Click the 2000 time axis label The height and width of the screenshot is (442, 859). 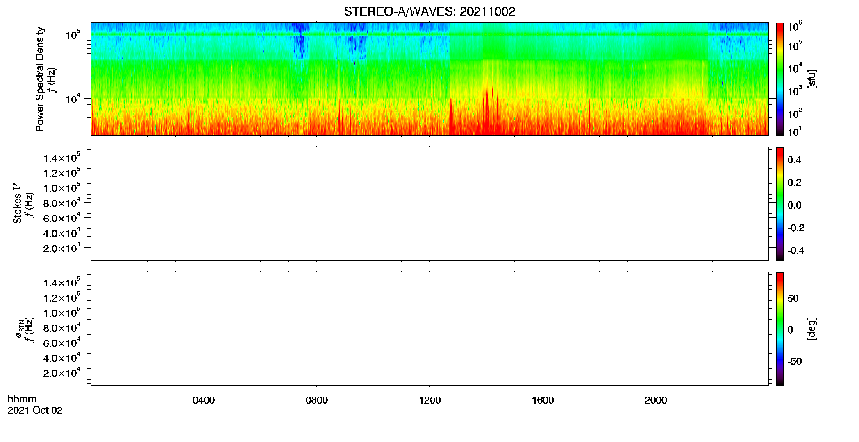click(656, 400)
